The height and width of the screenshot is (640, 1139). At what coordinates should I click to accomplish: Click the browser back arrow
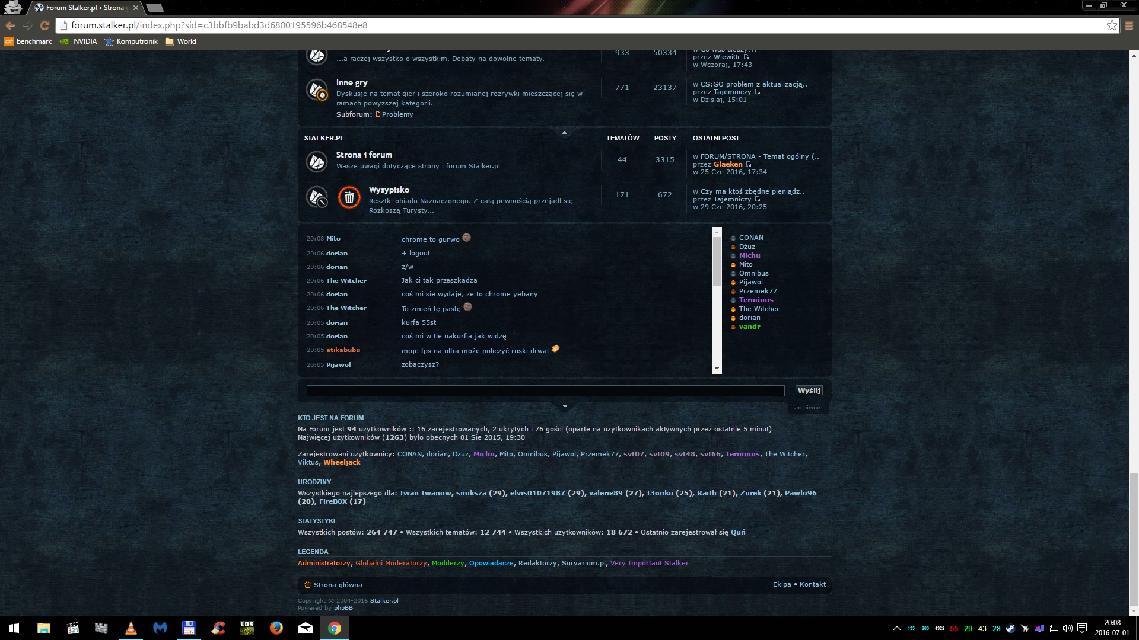[10, 25]
